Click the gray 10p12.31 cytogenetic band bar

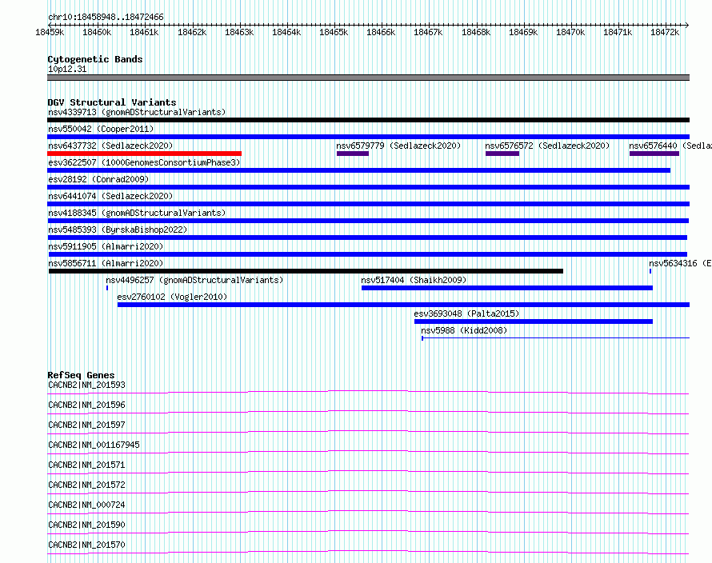click(368, 78)
